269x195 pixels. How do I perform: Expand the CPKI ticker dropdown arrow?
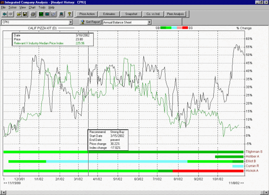click(x=71, y=22)
